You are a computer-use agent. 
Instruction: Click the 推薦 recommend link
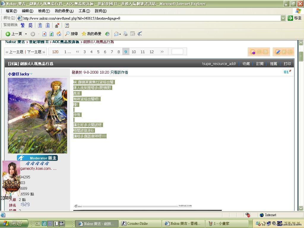(x=273, y=64)
